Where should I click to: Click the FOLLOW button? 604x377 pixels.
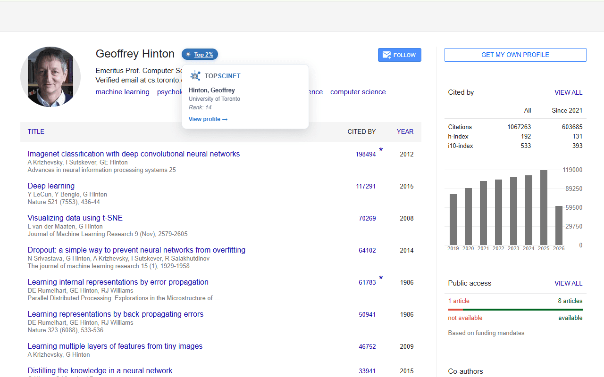400,55
